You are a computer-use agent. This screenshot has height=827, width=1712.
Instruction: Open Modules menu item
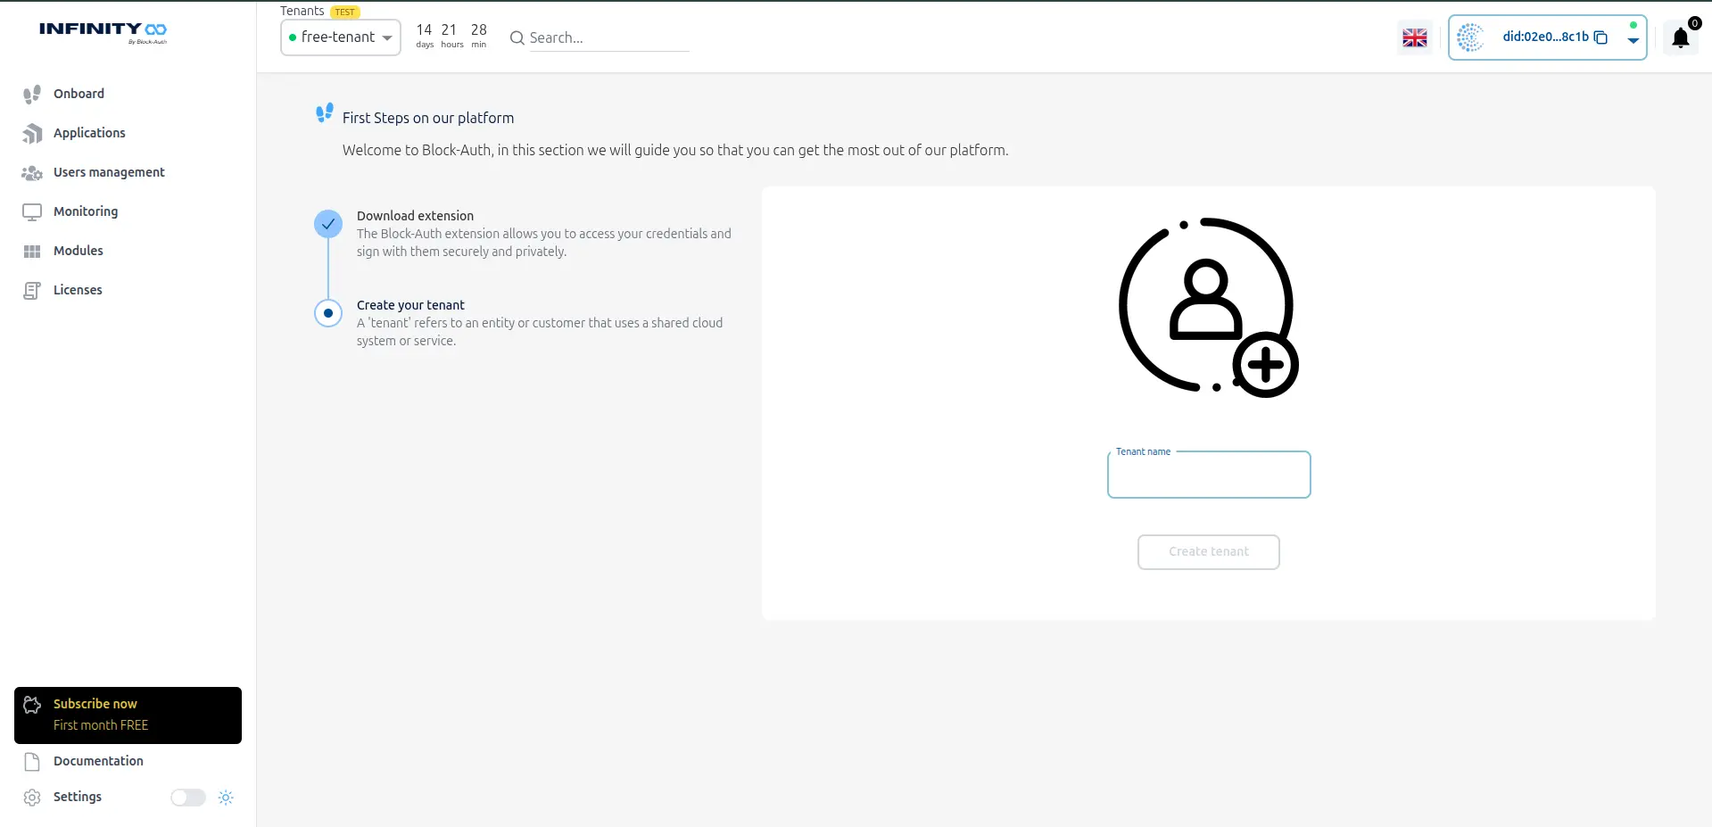(x=79, y=251)
